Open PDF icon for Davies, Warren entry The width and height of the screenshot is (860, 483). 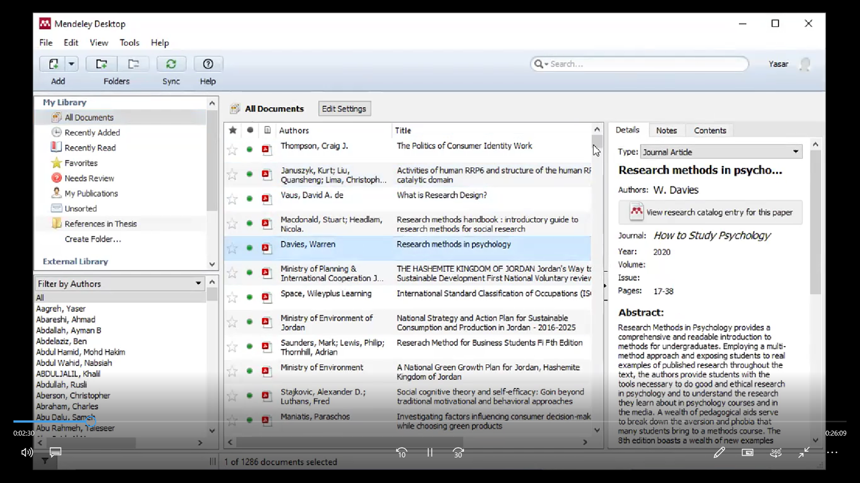click(x=266, y=248)
